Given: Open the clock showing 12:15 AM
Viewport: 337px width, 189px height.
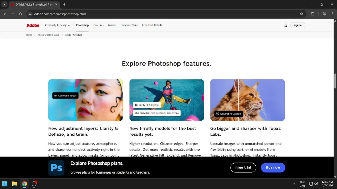Looking at the screenshot, I should 327,184.
